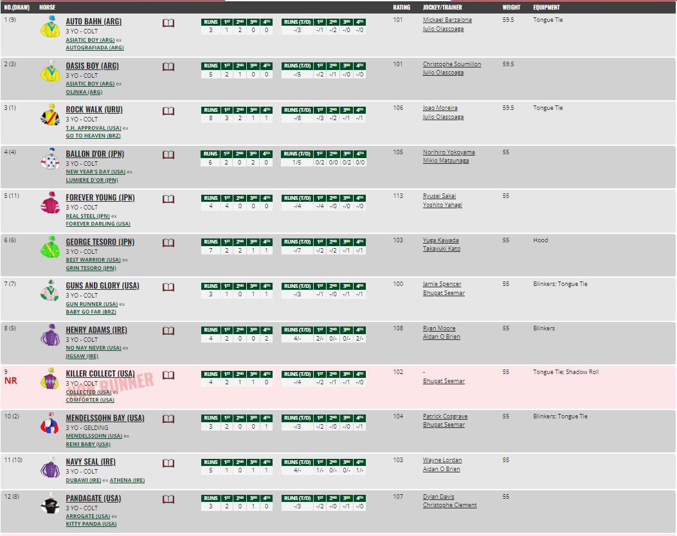The image size is (677, 536).
Task: Open form book icon for Guns And Glory
Action: pyautogui.click(x=168, y=287)
